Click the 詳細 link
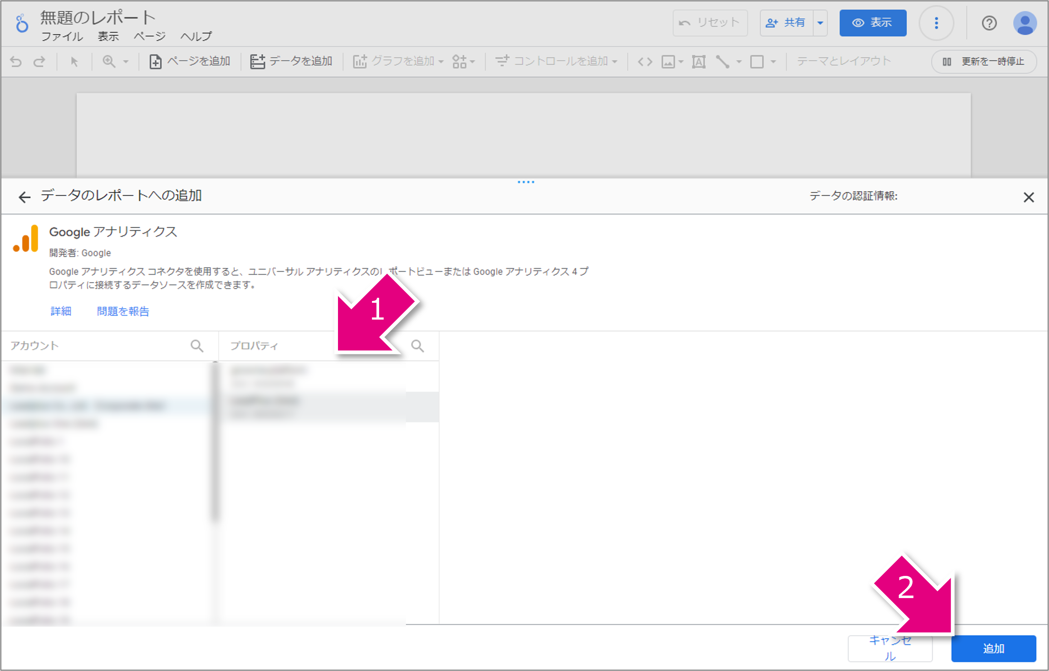The image size is (1049, 671). tap(60, 311)
